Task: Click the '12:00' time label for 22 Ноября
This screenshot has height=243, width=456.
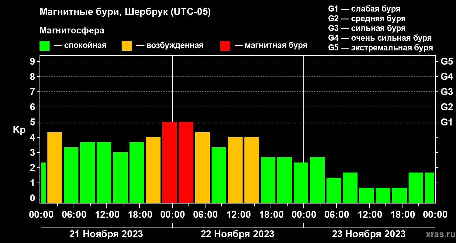Action: pos(238,214)
